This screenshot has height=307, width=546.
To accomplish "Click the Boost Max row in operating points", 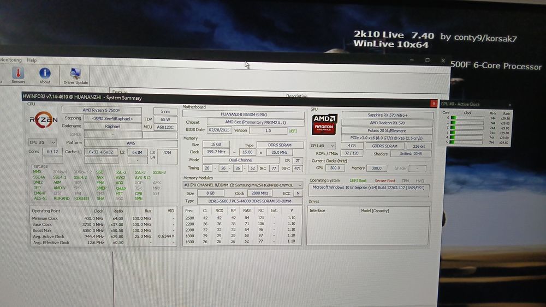I will pyautogui.click(x=103, y=230).
